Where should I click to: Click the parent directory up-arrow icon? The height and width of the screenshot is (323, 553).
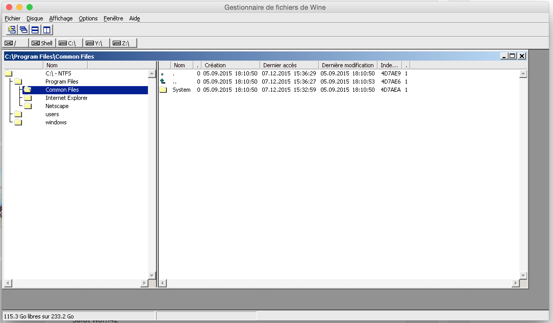click(163, 82)
